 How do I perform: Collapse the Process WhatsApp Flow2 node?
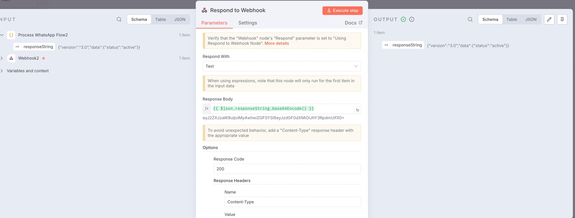[x=2, y=35]
